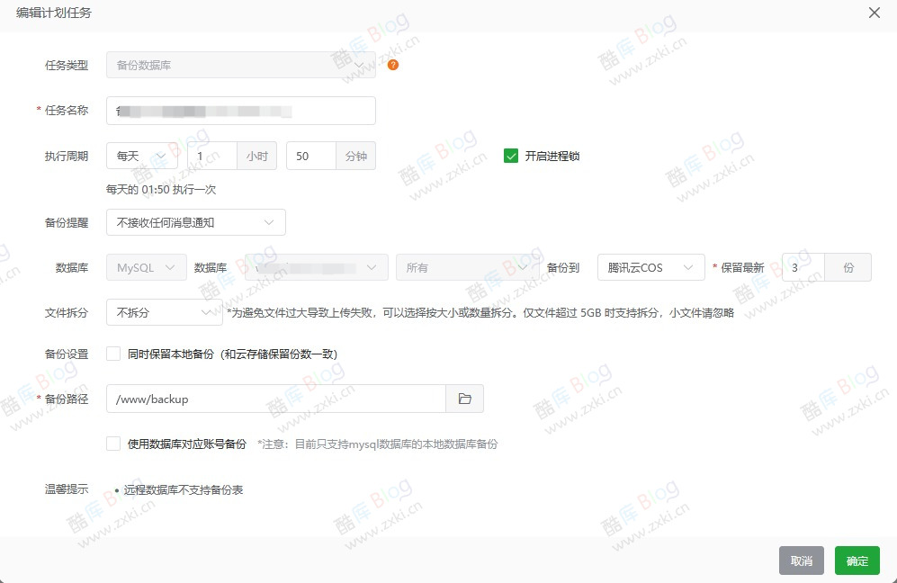Open the 每天 schedule cycle dropdown

pos(141,155)
